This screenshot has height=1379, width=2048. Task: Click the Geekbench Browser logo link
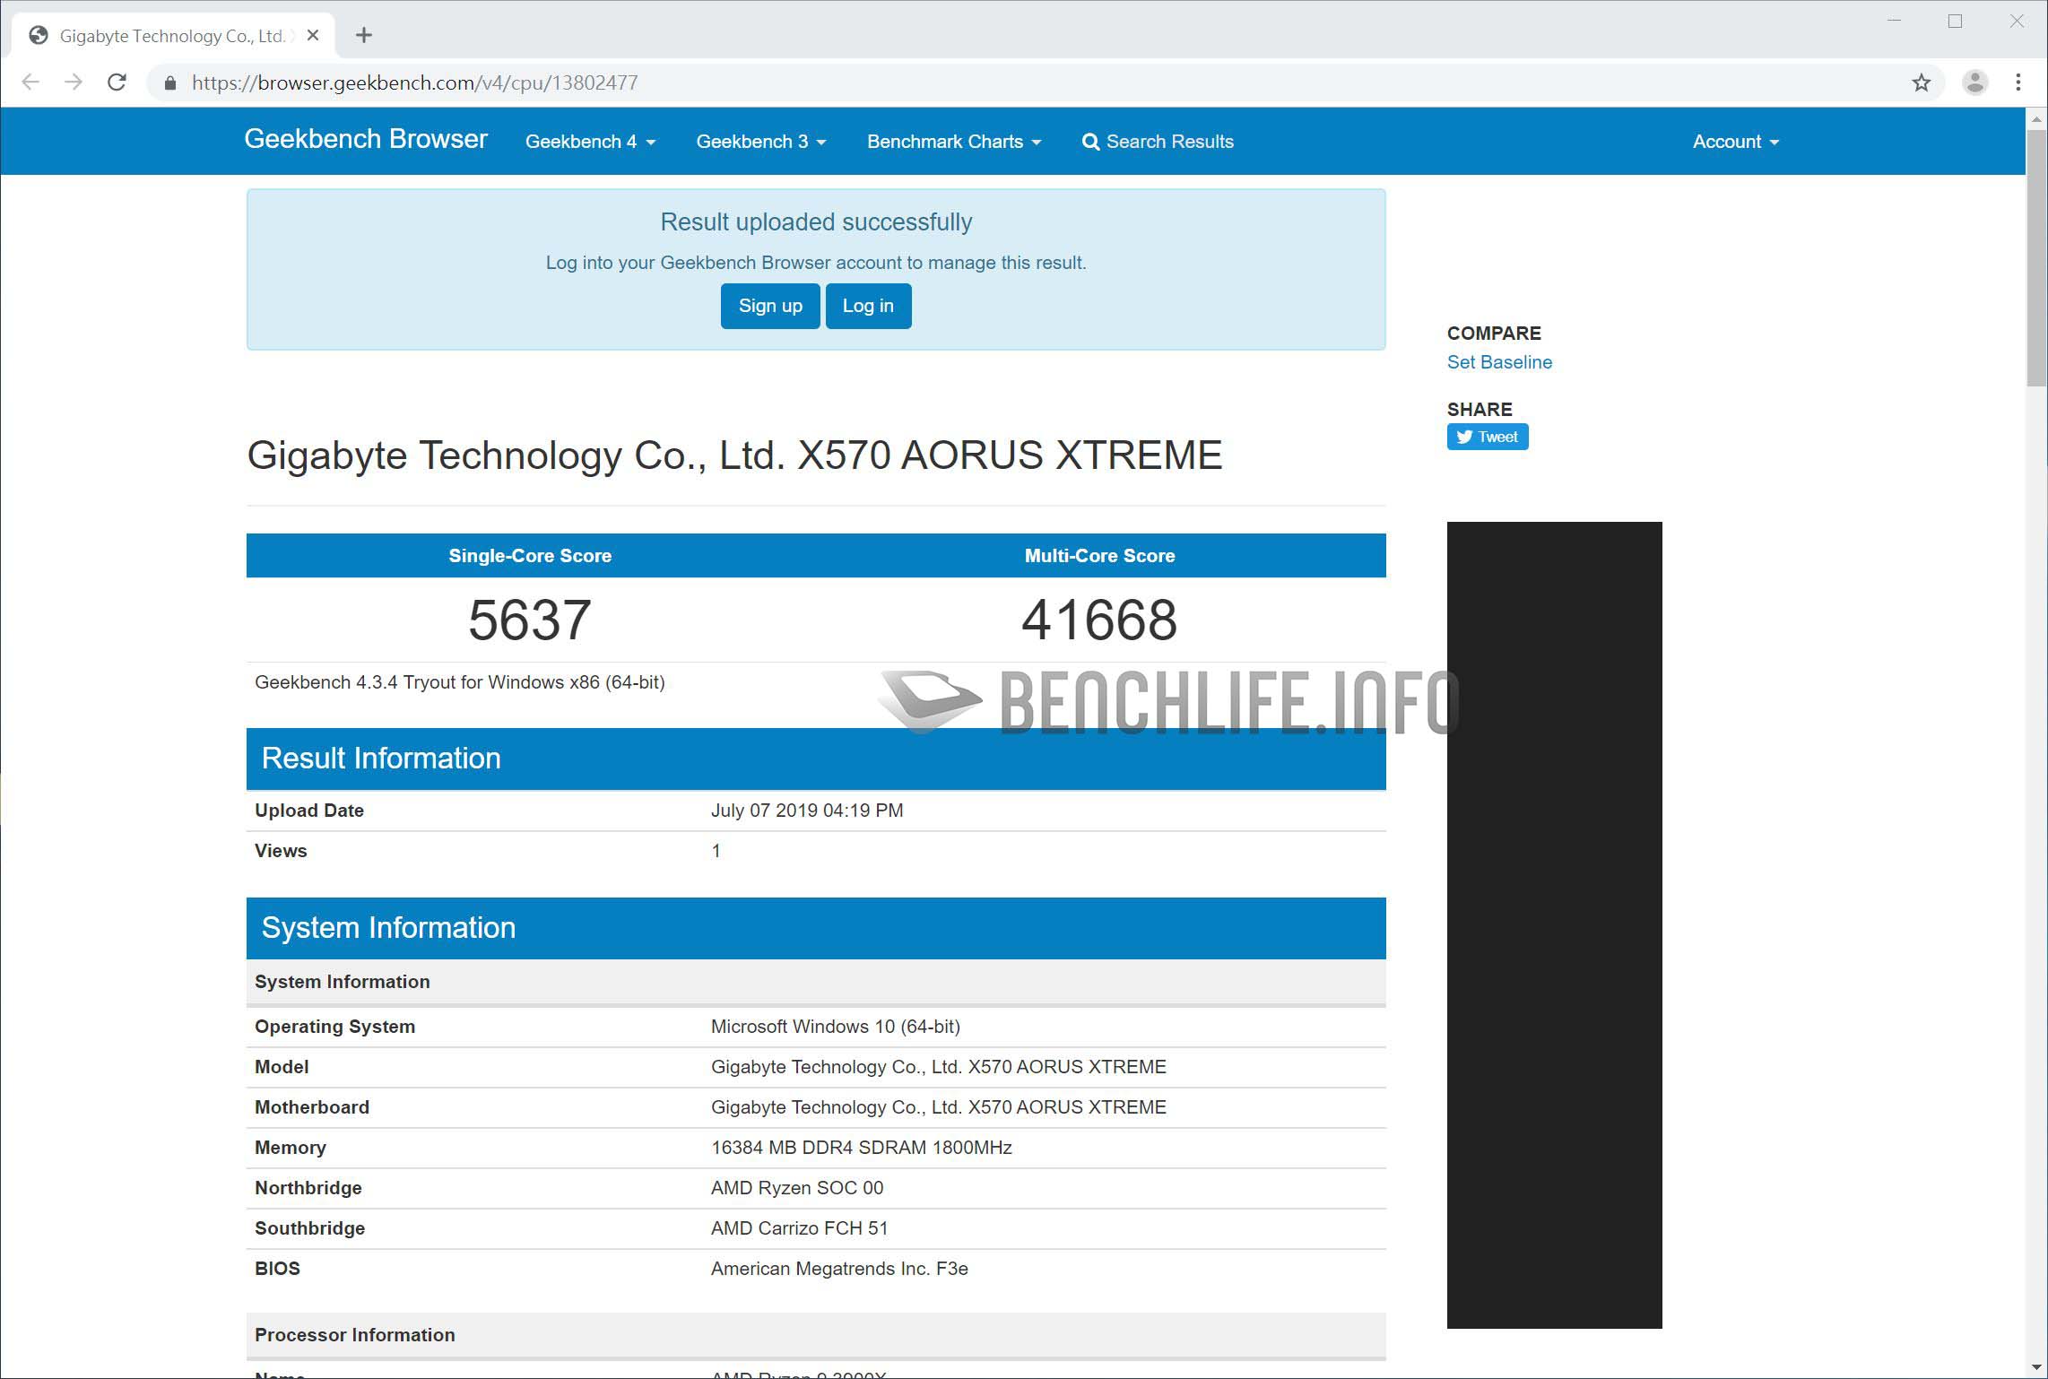pyautogui.click(x=366, y=139)
